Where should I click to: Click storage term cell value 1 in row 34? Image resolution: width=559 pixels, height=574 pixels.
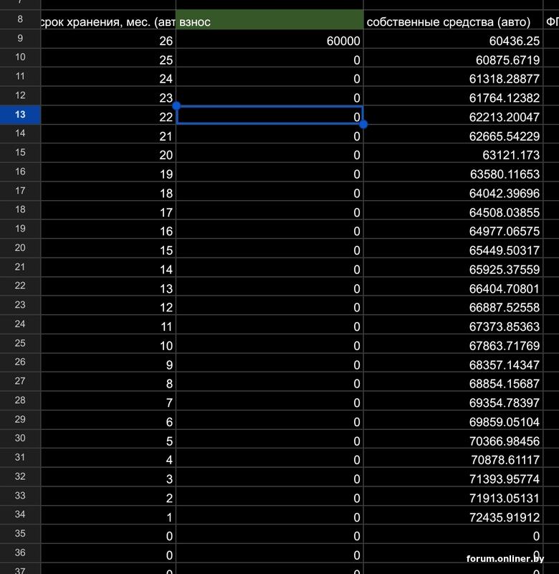click(108, 514)
